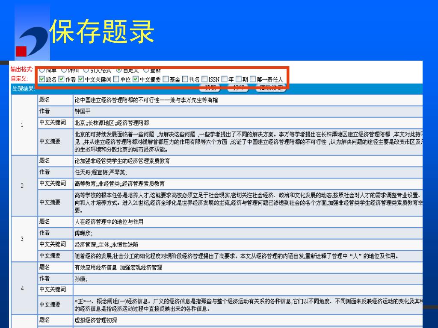Toggle the 中文关键词 checkbox

(81, 79)
